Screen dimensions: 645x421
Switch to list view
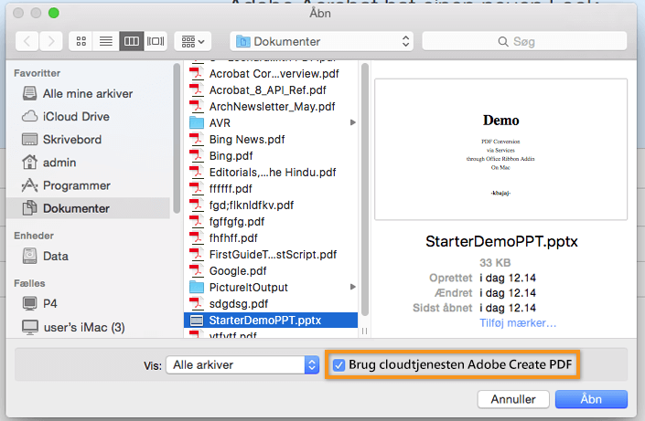[106, 41]
